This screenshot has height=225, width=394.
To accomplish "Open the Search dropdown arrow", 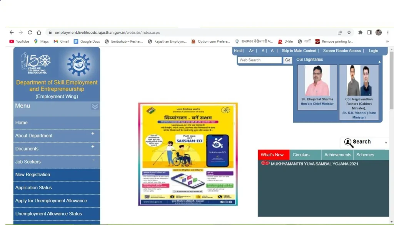I will tap(386, 143).
